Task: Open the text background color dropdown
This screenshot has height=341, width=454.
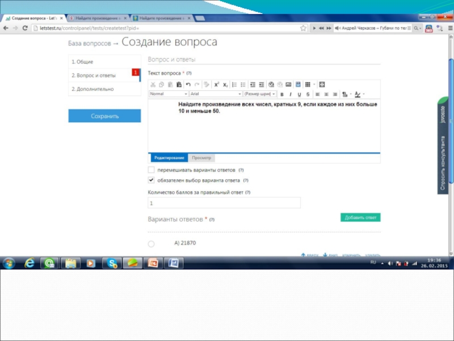Action: coord(351,94)
